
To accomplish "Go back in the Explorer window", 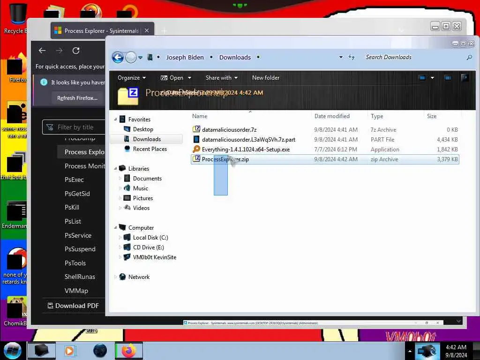I will (118, 57).
